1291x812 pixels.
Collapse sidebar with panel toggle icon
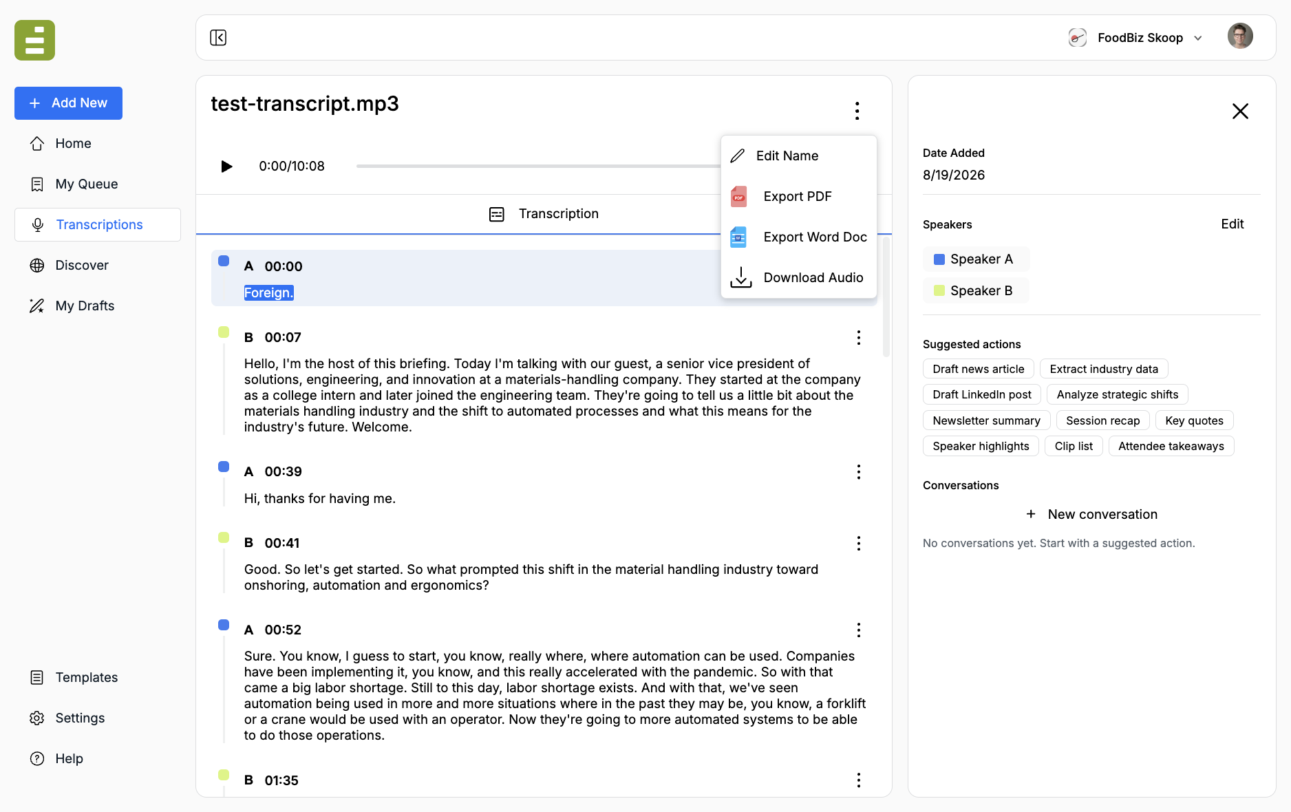click(x=218, y=37)
